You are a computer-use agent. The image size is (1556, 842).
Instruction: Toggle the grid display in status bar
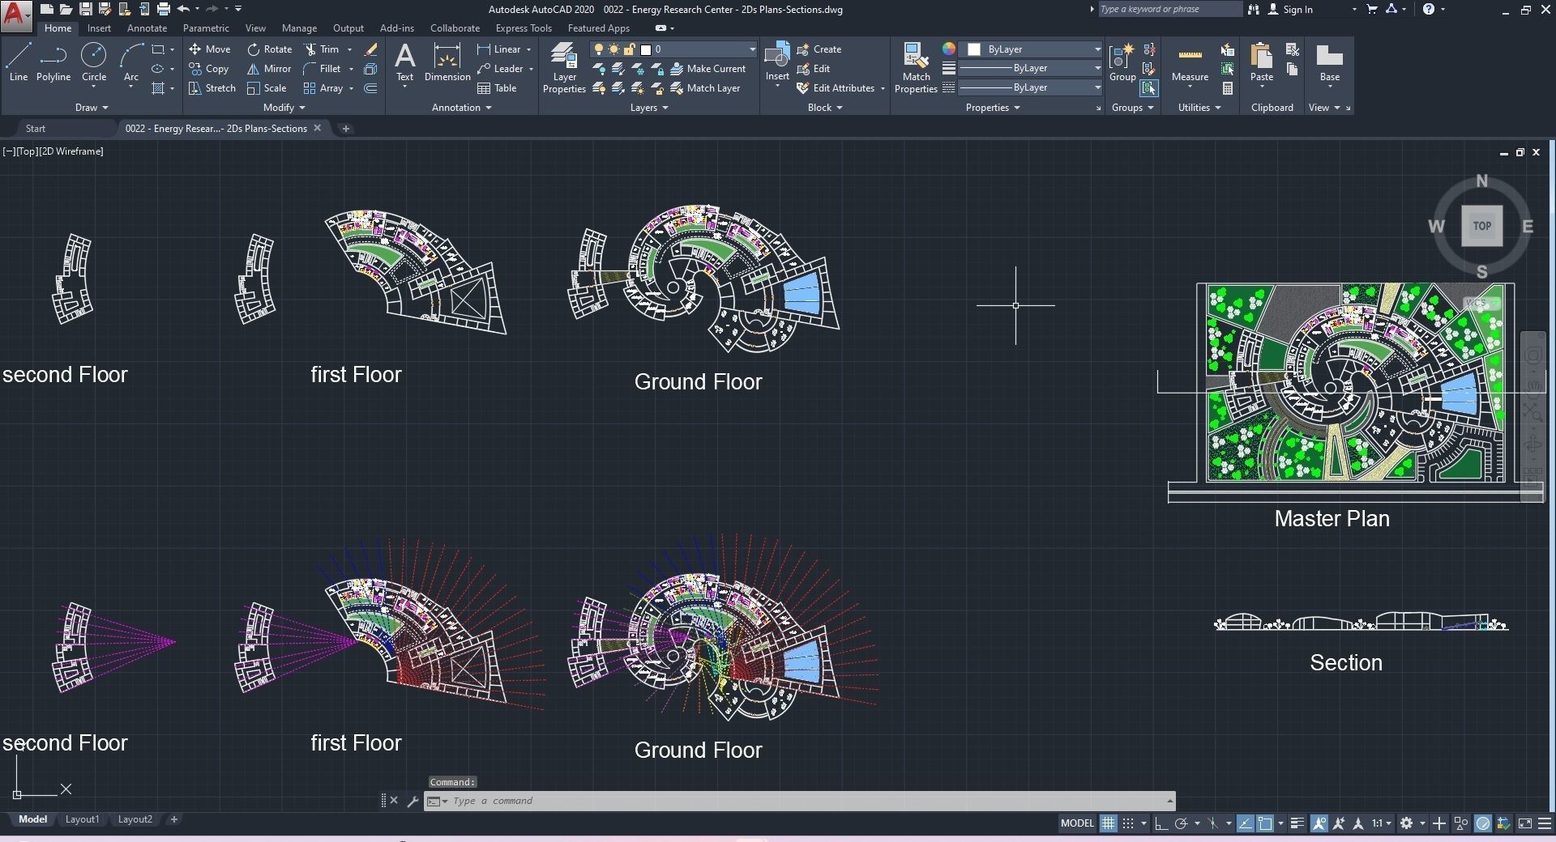tap(1107, 823)
